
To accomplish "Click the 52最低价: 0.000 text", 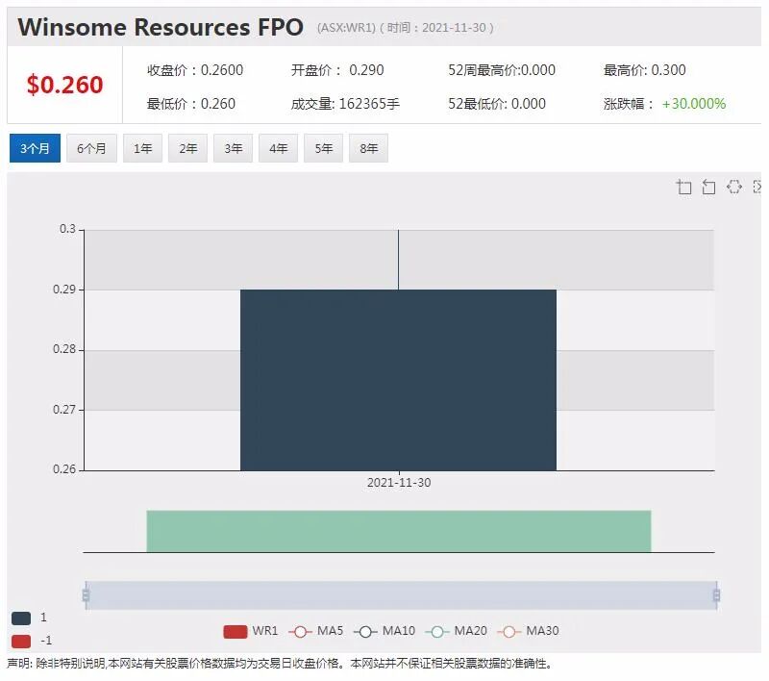I will 497,104.
